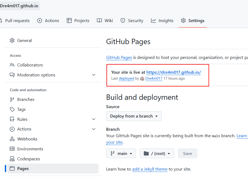The width and height of the screenshot is (248, 177).
Task: Click the Pages browser icon in sidebar
Action: (12, 168)
